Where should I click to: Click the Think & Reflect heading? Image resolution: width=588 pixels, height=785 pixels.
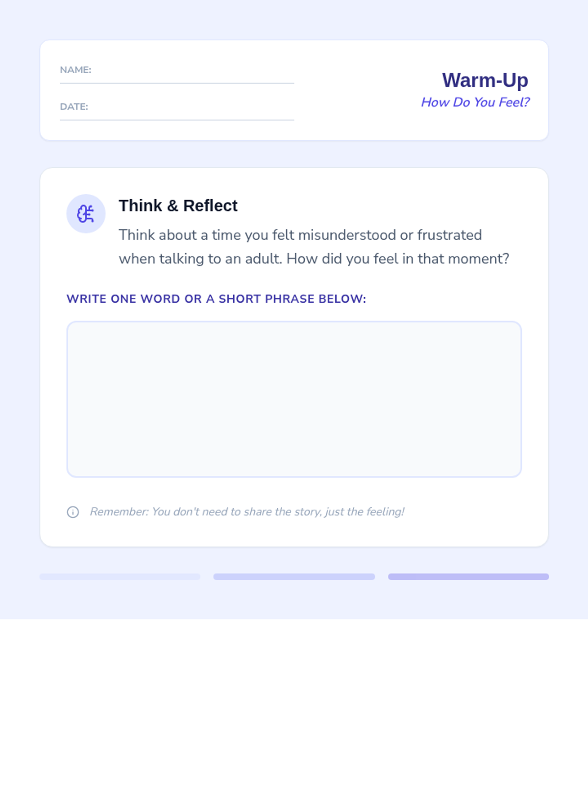[x=178, y=206]
